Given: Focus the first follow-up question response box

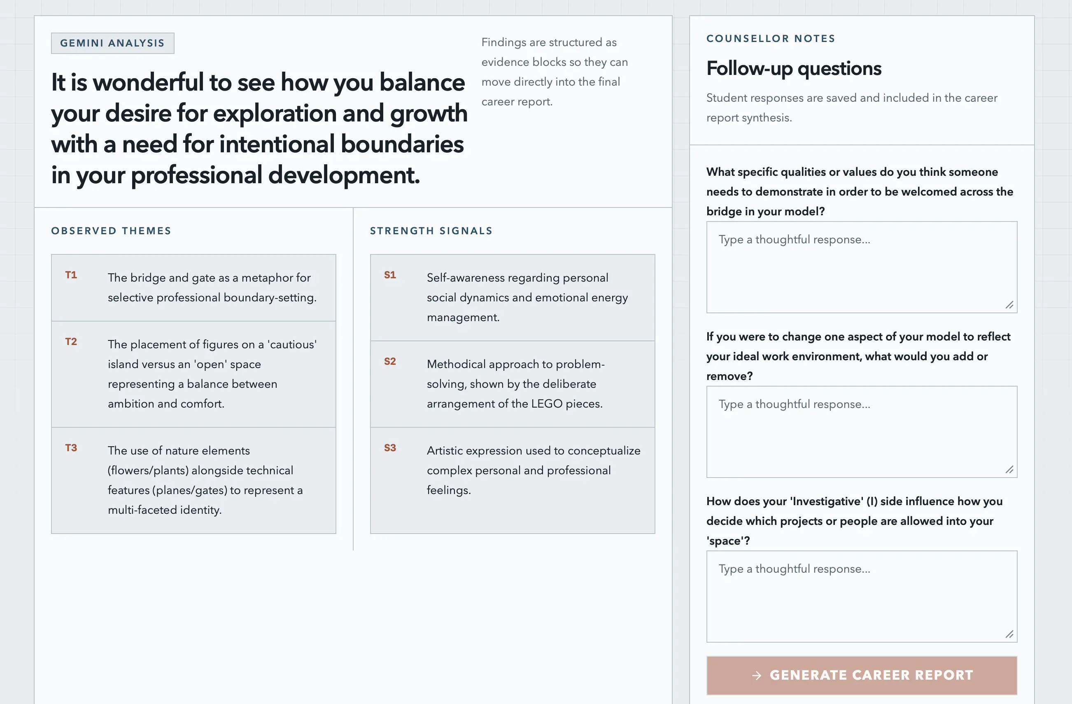Looking at the screenshot, I should (861, 267).
